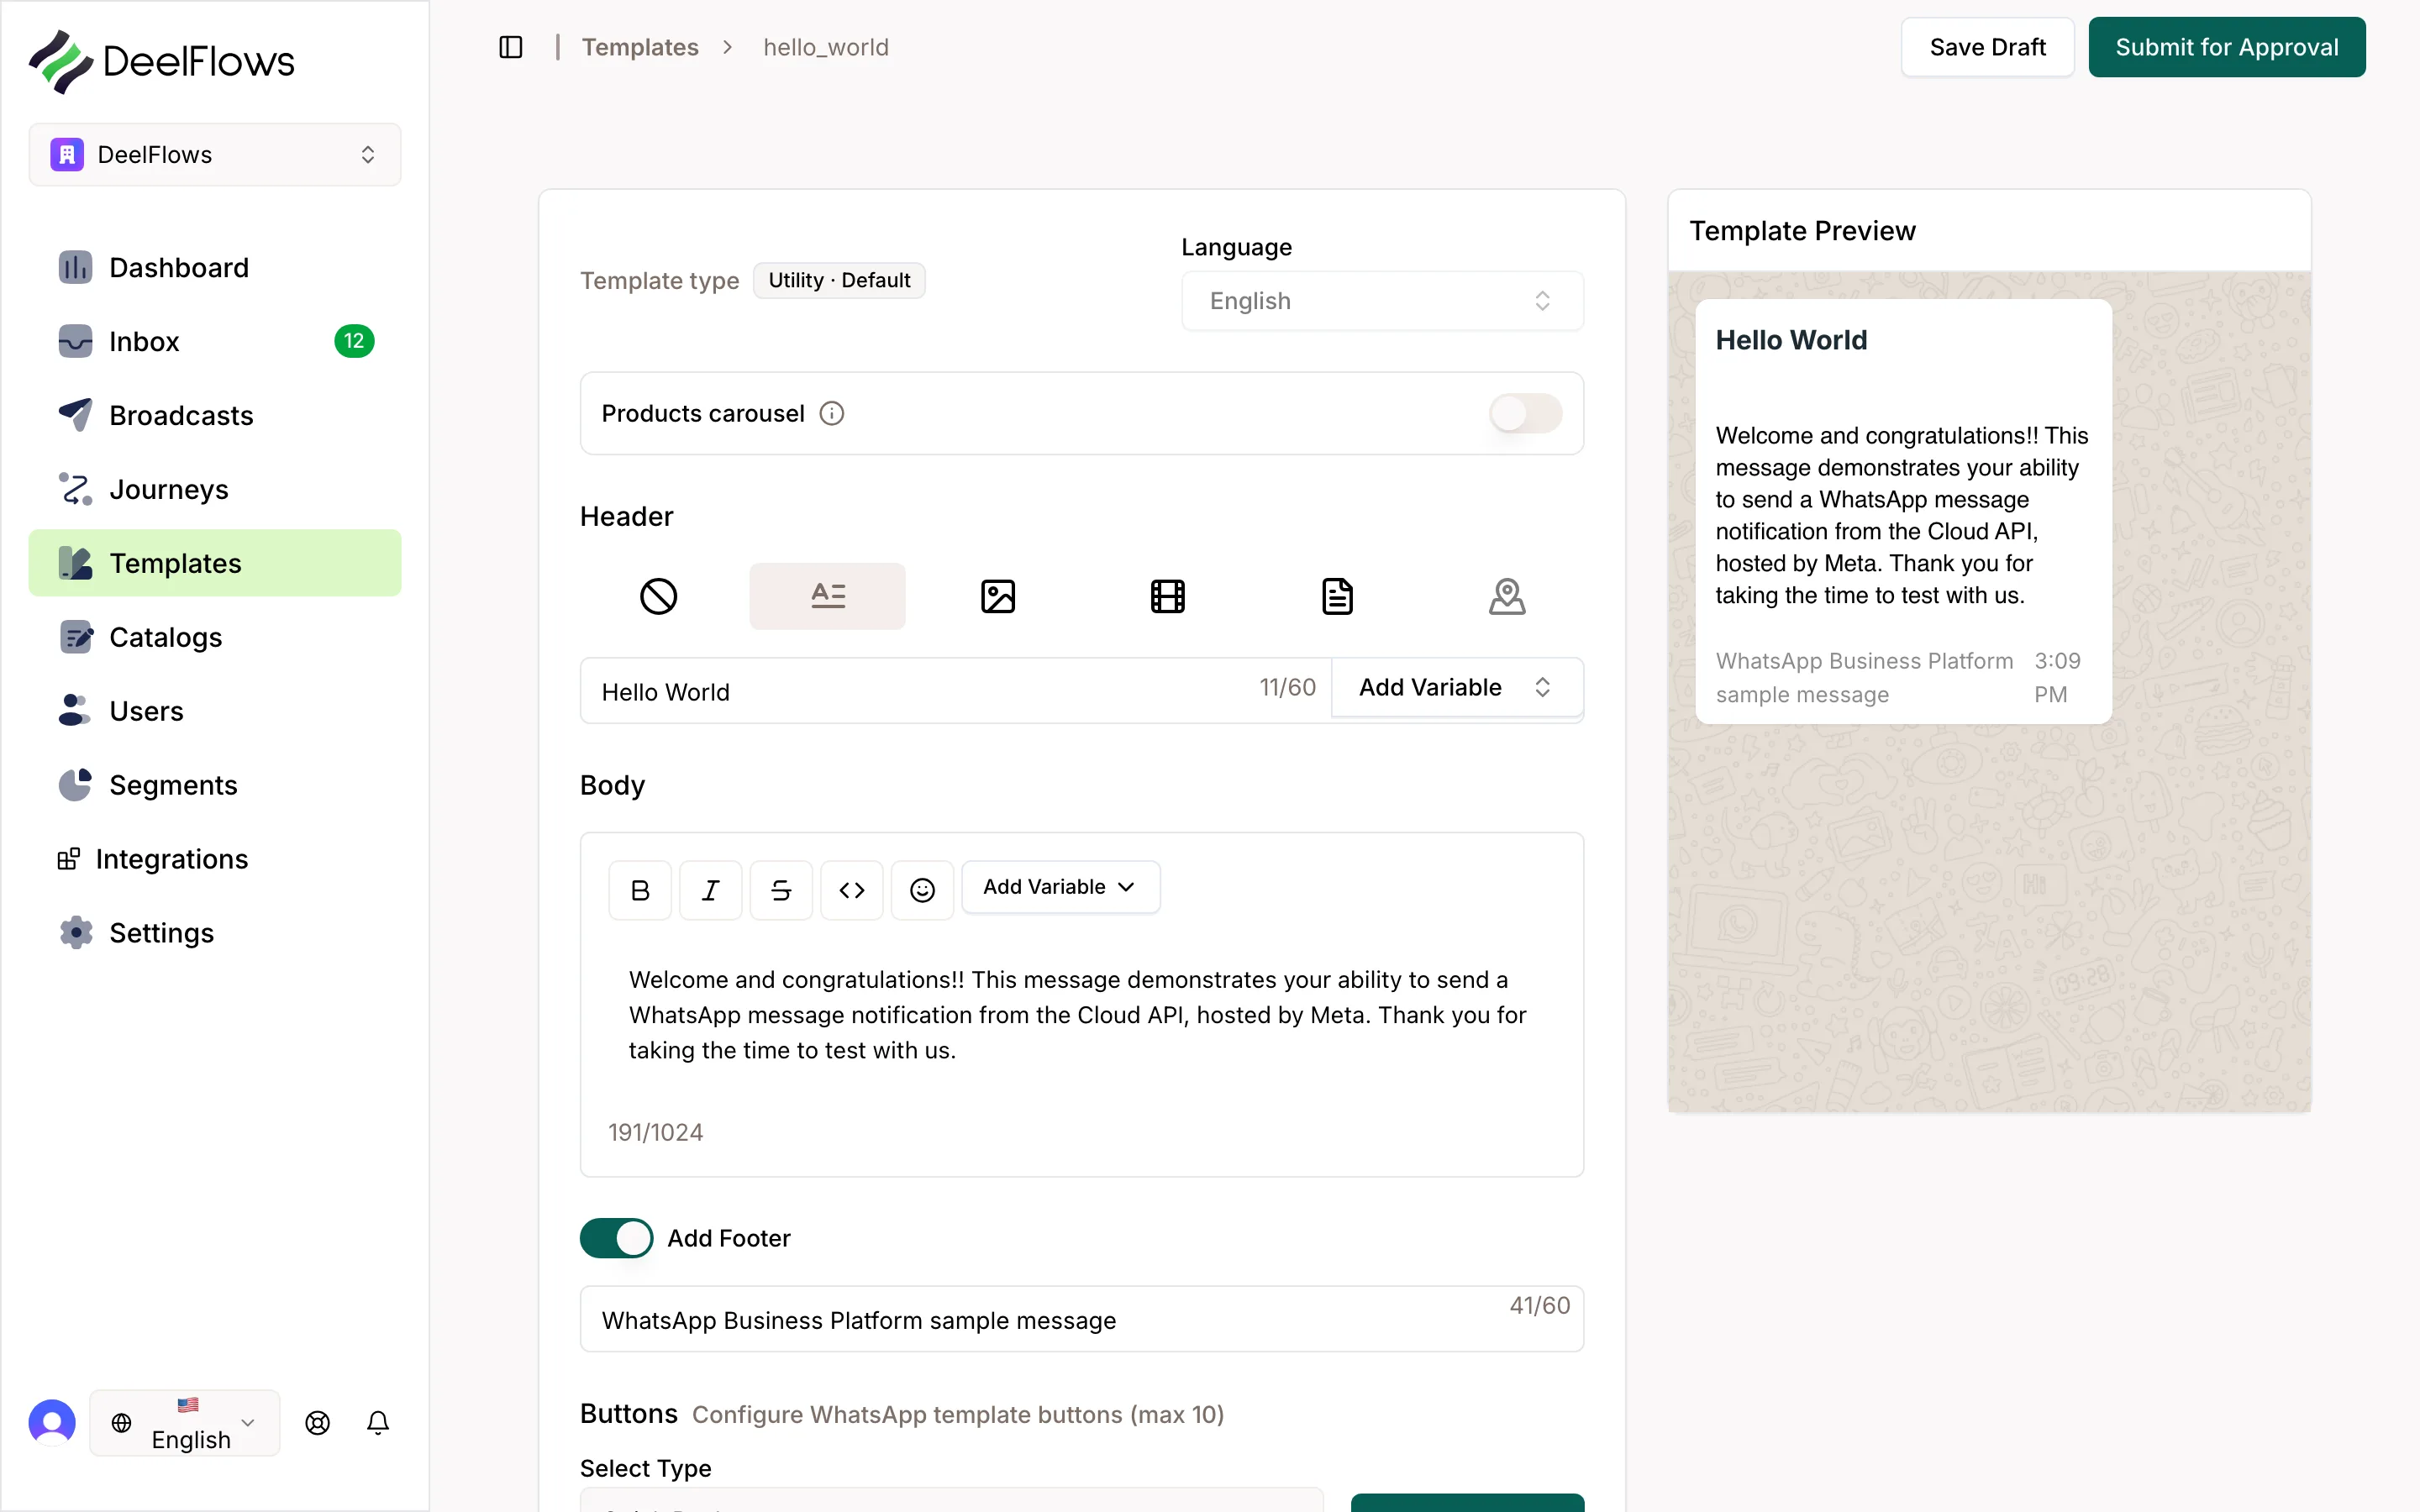Open the template Language dropdown
This screenshot has height=1512, width=2420.
tap(1382, 300)
